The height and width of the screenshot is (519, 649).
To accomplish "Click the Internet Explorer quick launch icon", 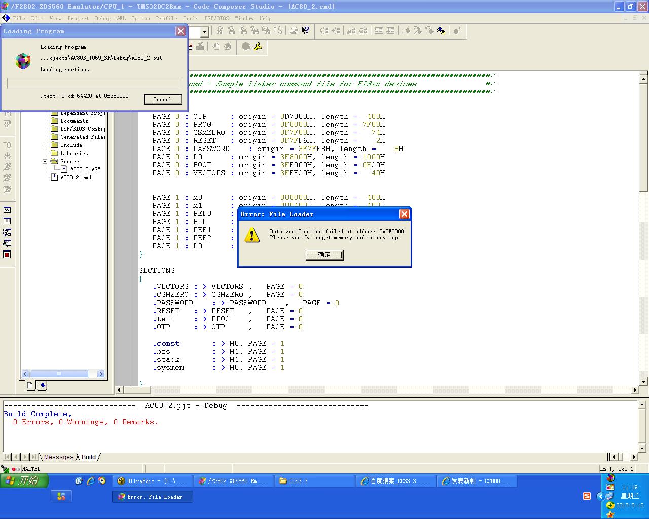I will tap(90, 481).
